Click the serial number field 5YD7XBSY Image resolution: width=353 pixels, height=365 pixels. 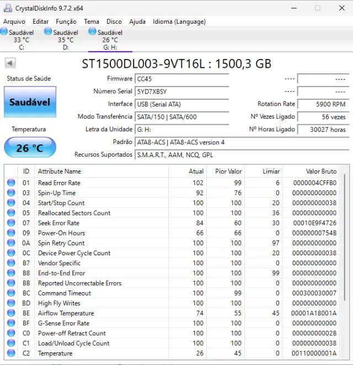(x=182, y=92)
